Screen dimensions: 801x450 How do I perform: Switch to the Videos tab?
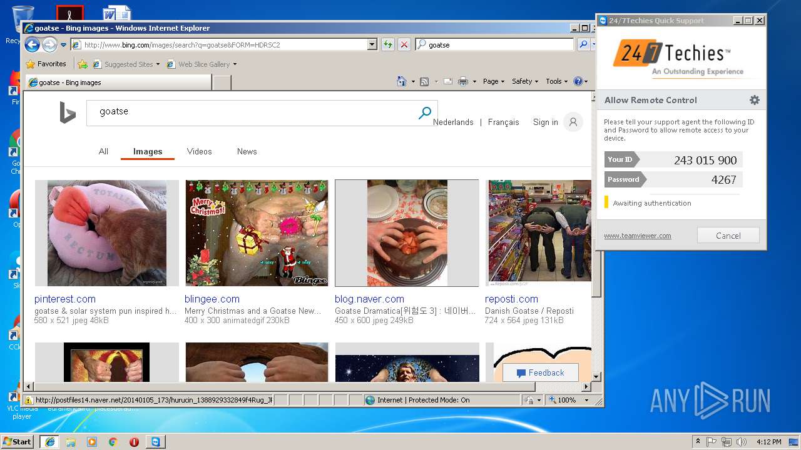[x=199, y=151]
